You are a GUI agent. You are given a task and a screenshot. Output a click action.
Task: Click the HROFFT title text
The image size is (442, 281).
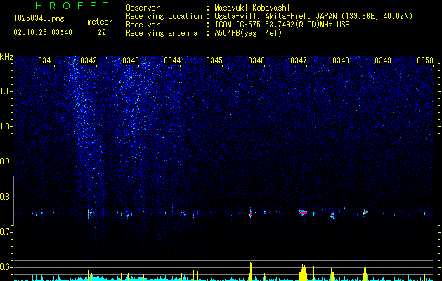click(x=72, y=6)
